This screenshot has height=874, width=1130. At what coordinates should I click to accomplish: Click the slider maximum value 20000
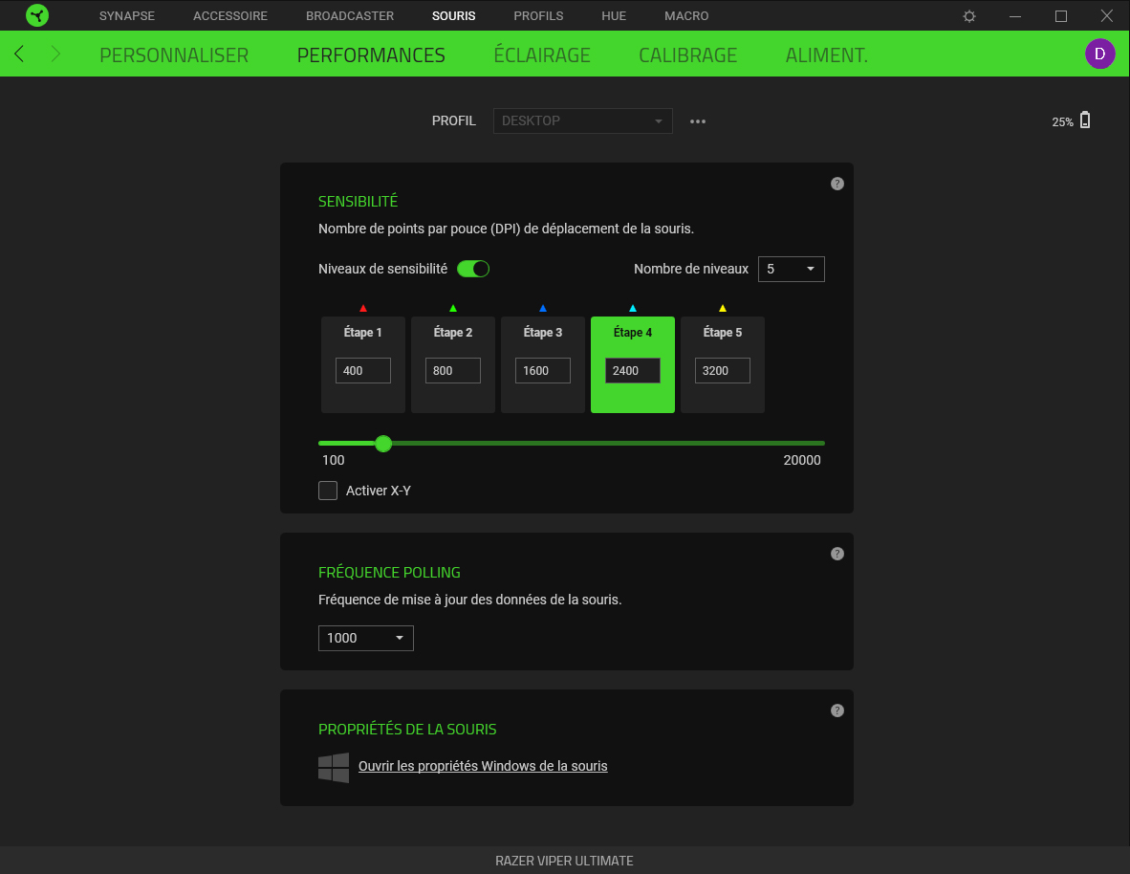(802, 460)
